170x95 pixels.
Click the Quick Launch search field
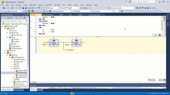tap(144, 2)
